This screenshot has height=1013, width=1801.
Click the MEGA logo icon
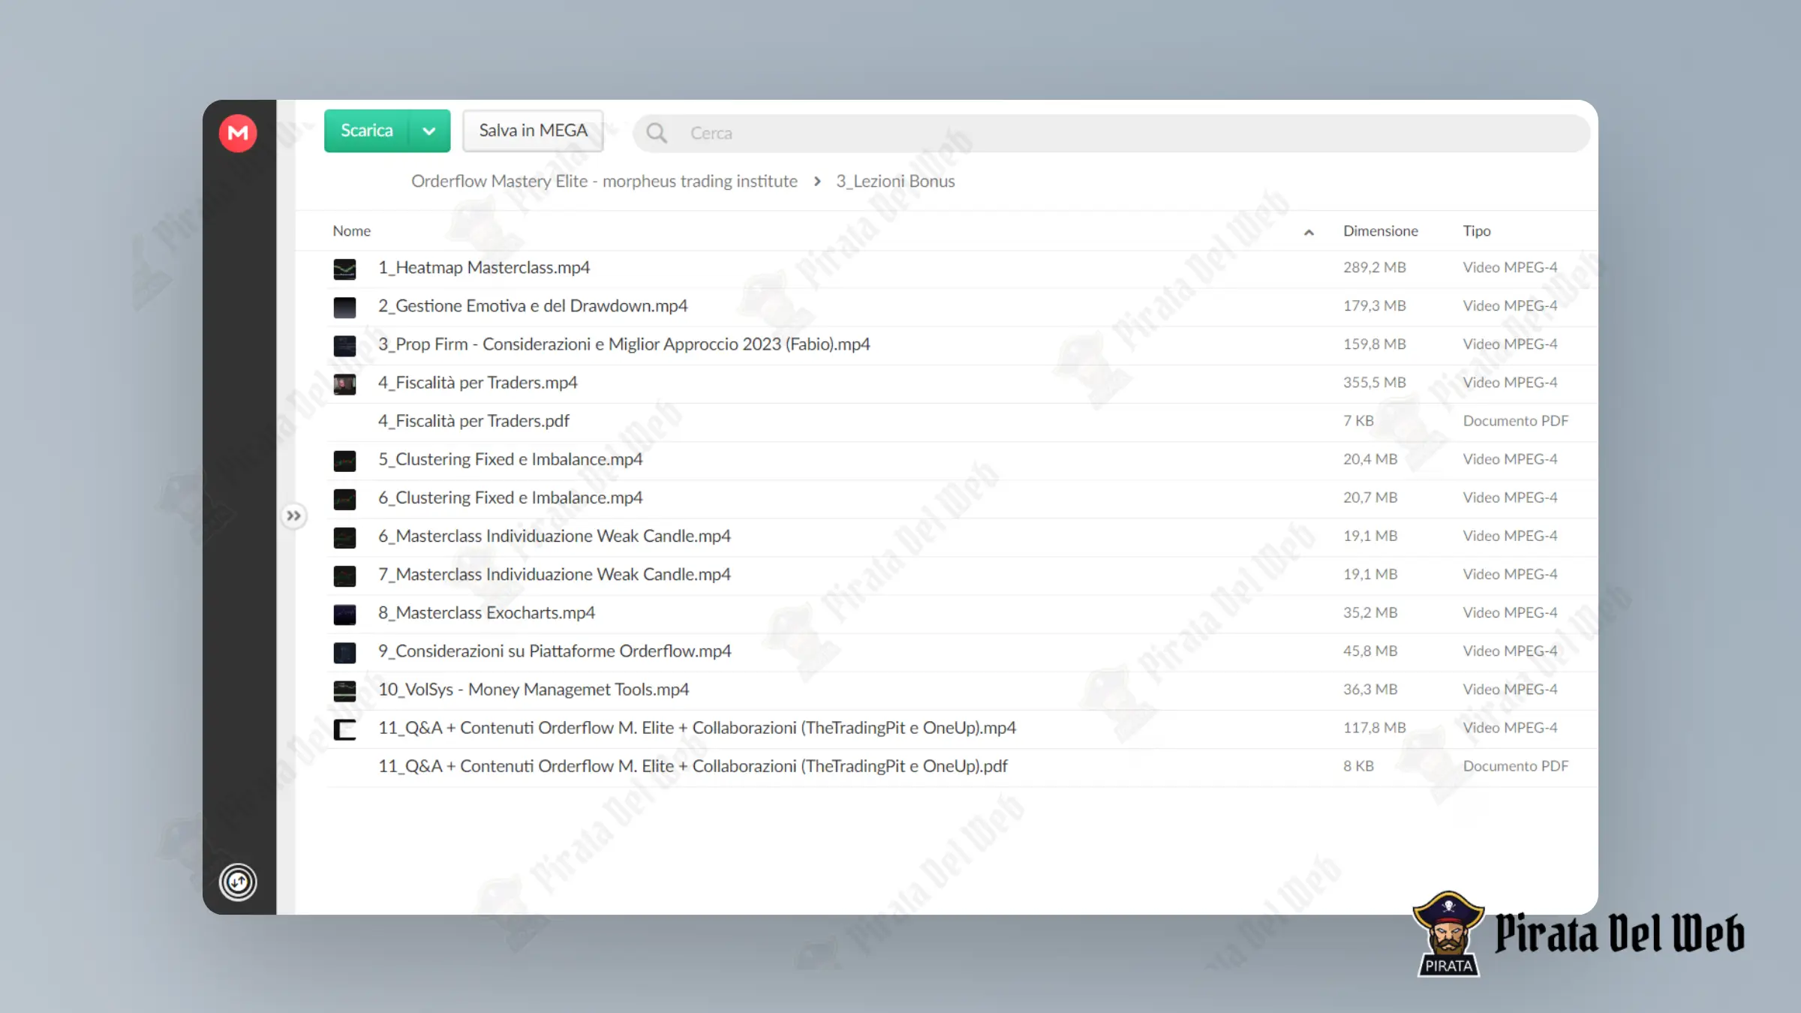[238, 133]
